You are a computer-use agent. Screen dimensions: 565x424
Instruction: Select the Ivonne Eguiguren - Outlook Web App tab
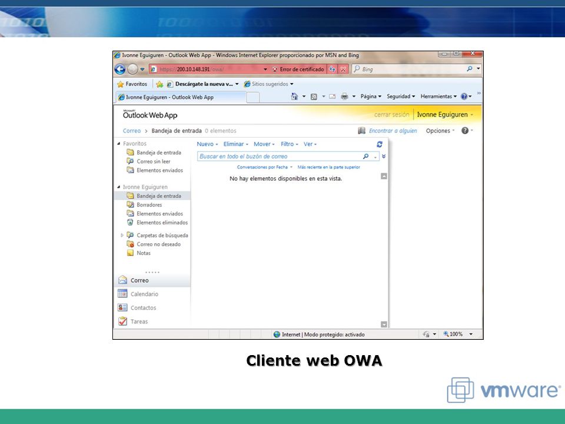(x=180, y=97)
